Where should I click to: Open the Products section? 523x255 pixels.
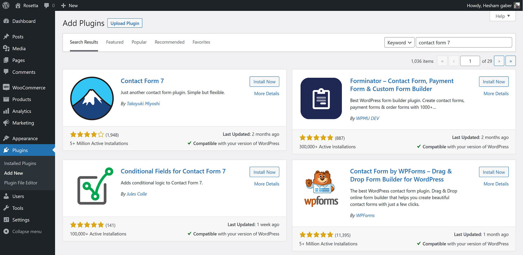point(22,99)
